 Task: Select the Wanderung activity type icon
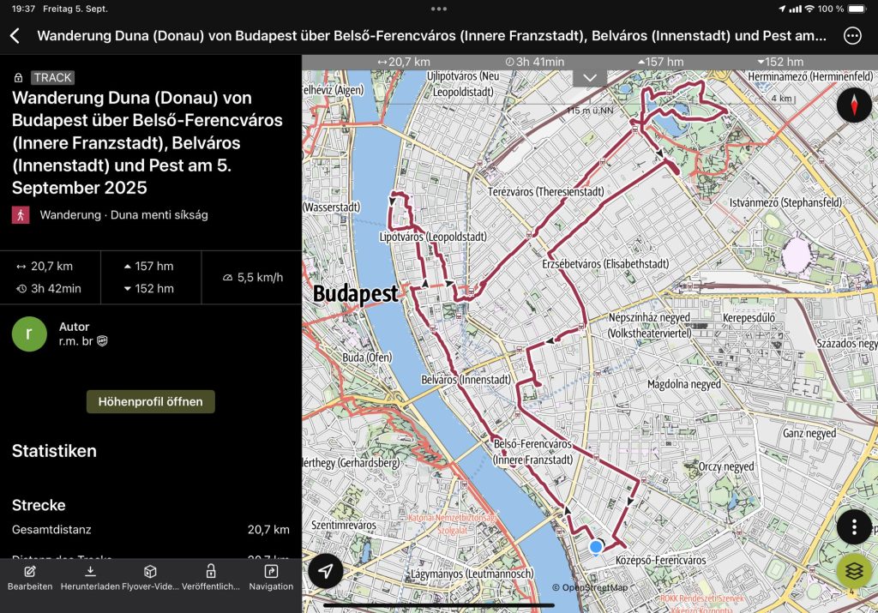coord(21,215)
